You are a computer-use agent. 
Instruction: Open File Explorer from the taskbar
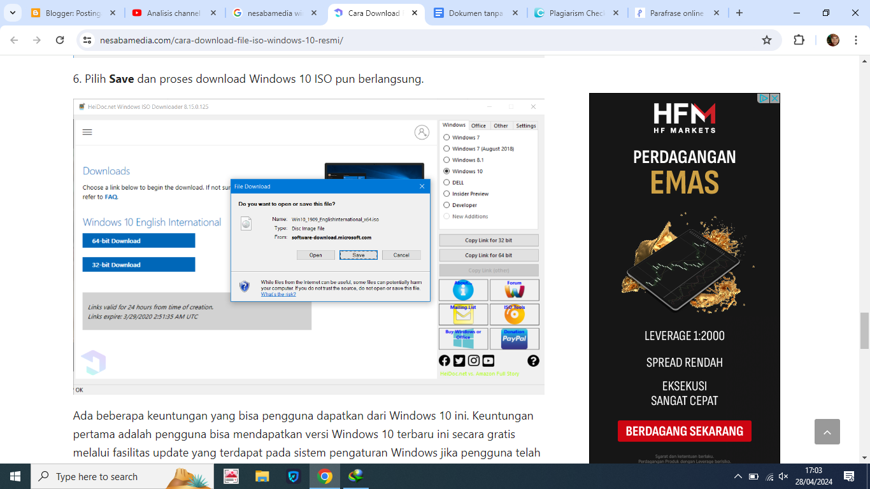(262, 476)
